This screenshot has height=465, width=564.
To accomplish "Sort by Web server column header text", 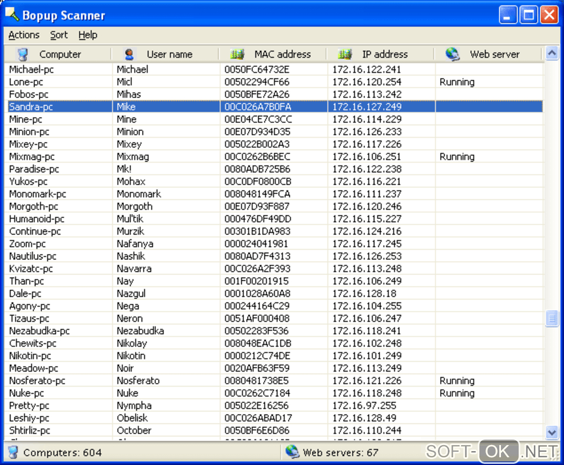I will point(494,54).
